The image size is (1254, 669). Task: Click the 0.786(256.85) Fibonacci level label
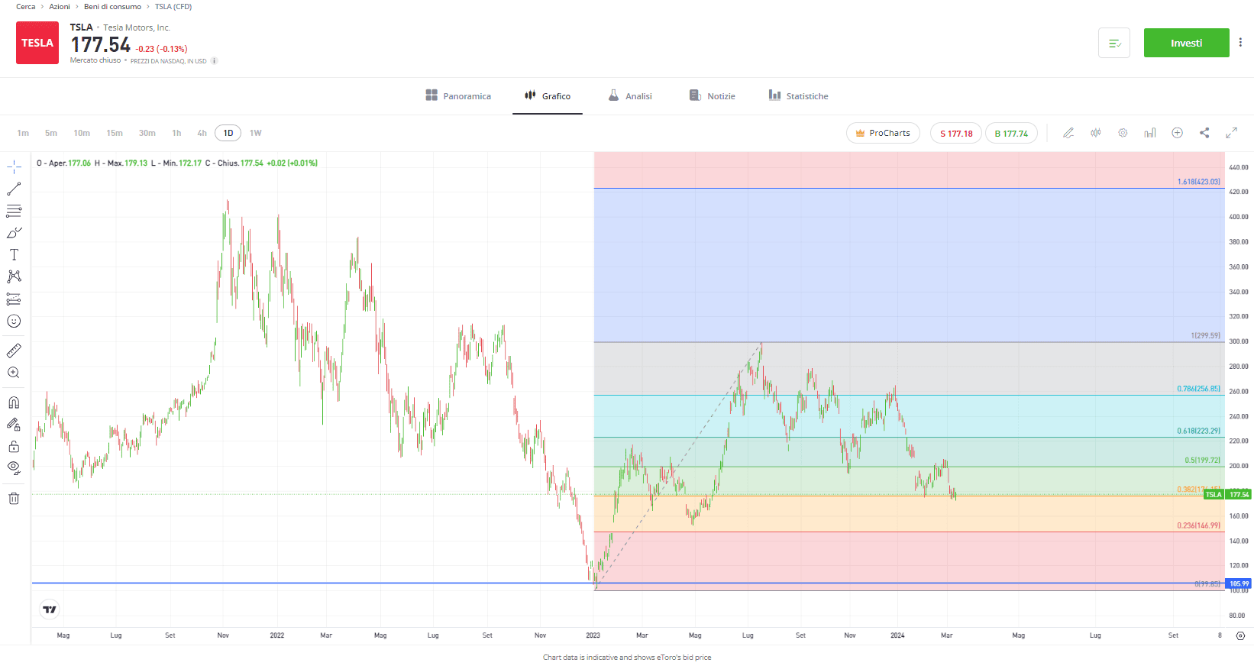(x=1198, y=389)
